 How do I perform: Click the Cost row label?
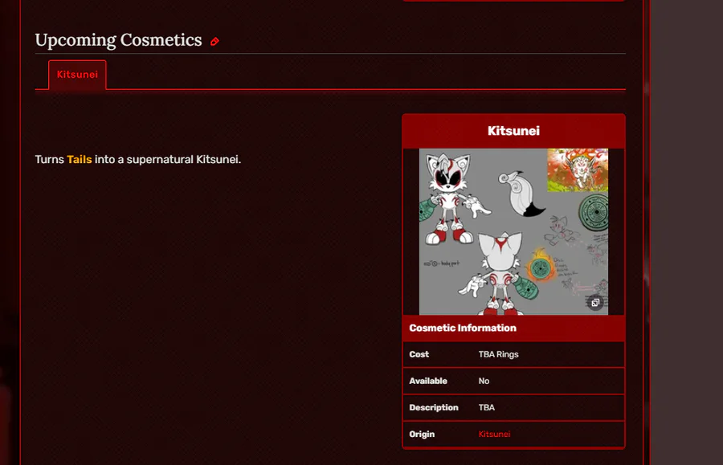click(419, 354)
